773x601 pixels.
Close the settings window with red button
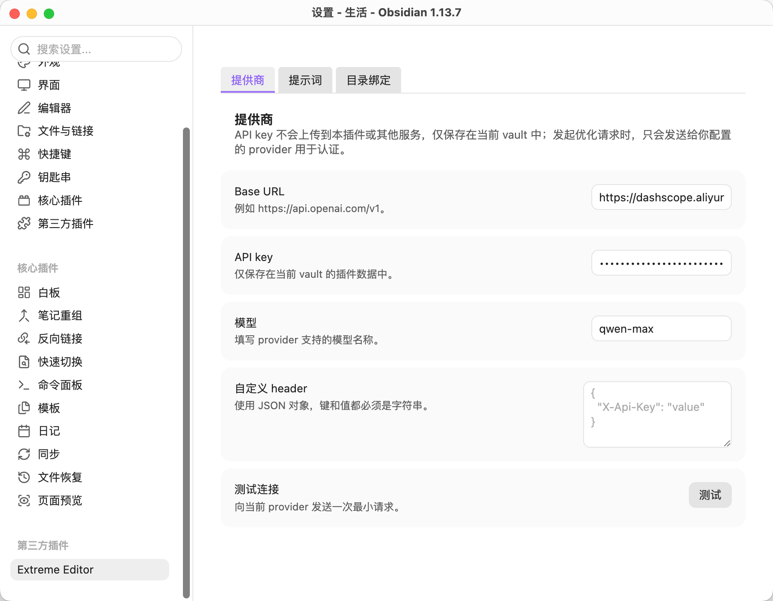tap(15, 13)
